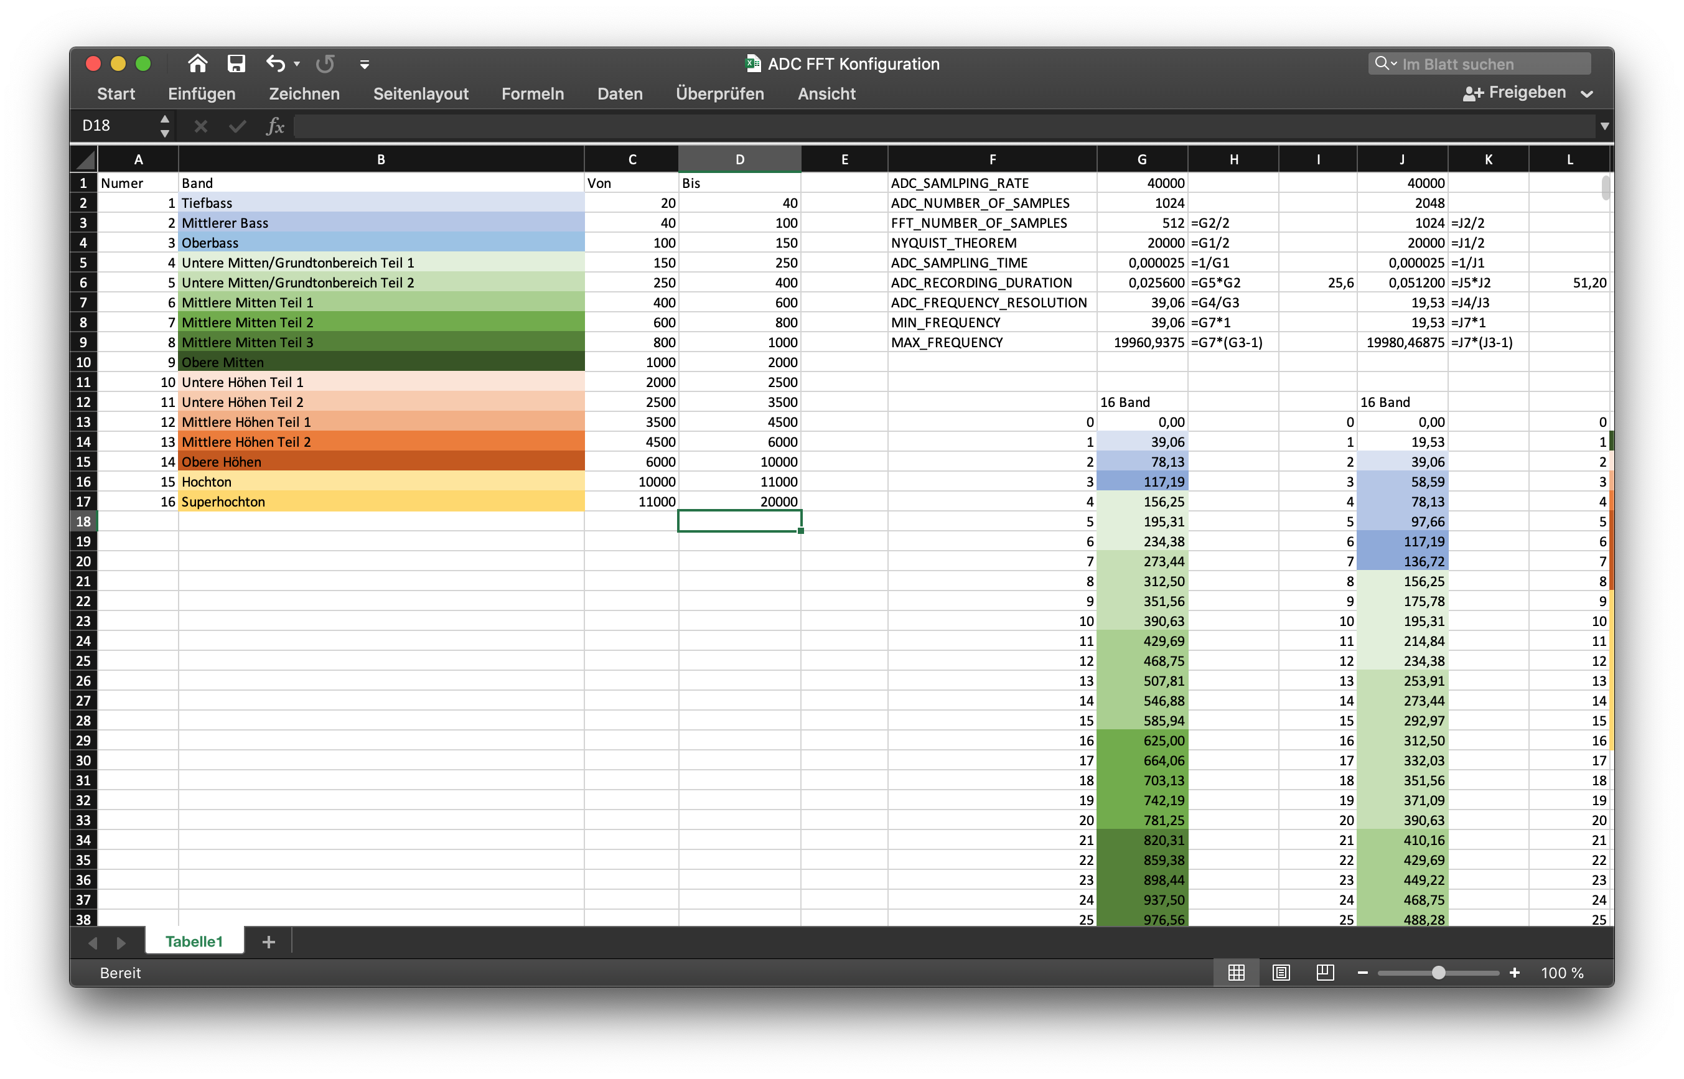Select the Mittlere Höhen Teil 2 cell
The width and height of the screenshot is (1684, 1079).
[381, 442]
